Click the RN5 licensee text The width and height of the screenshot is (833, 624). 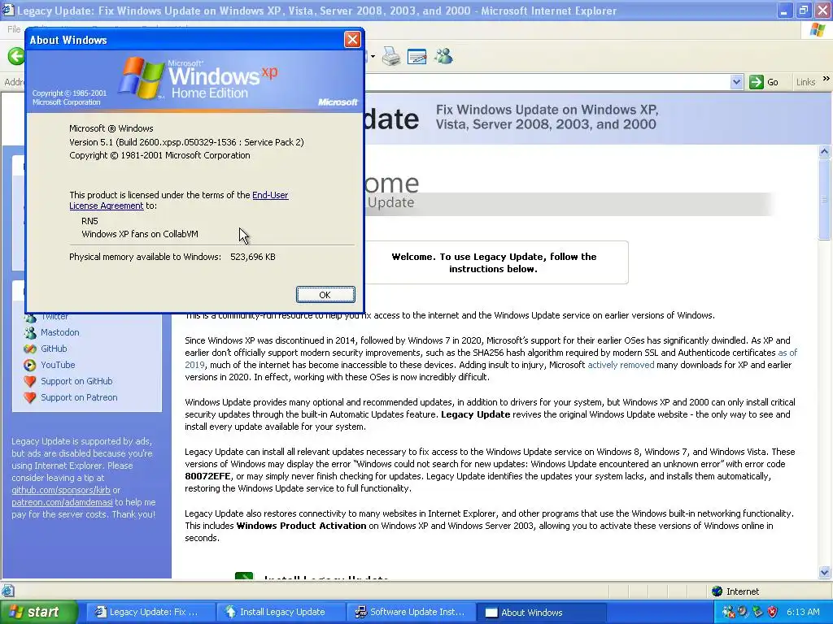pyautogui.click(x=89, y=221)
